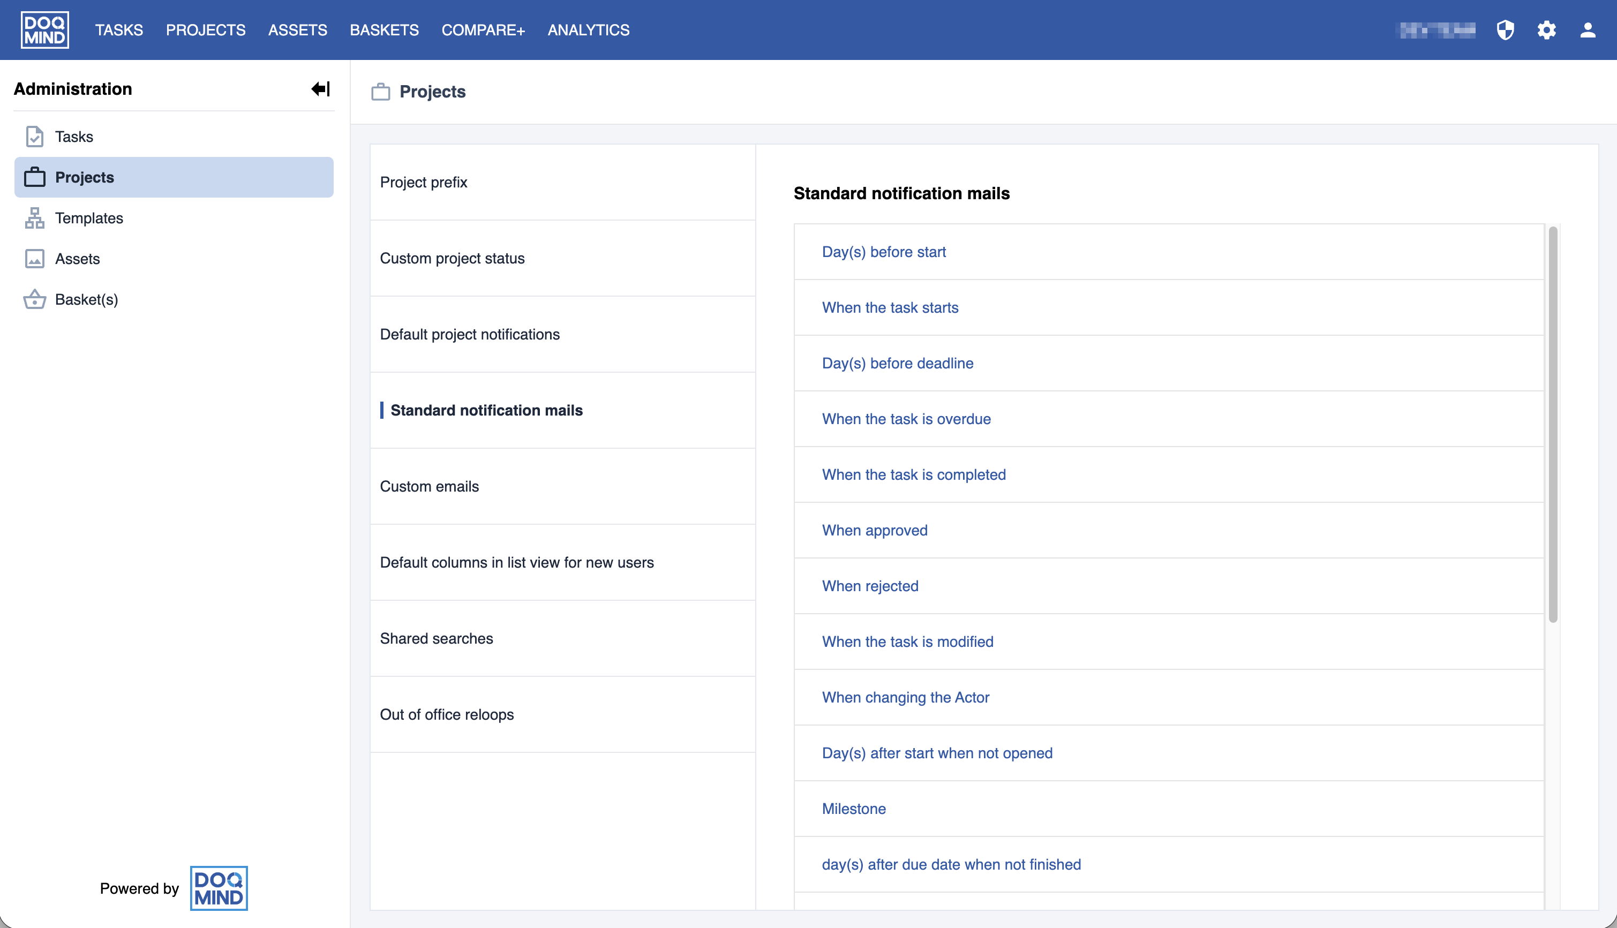This screenshot has height=928, width=1617.
Task: Click the Powered by DOQ MIND logo
Action: click(219, 888)
